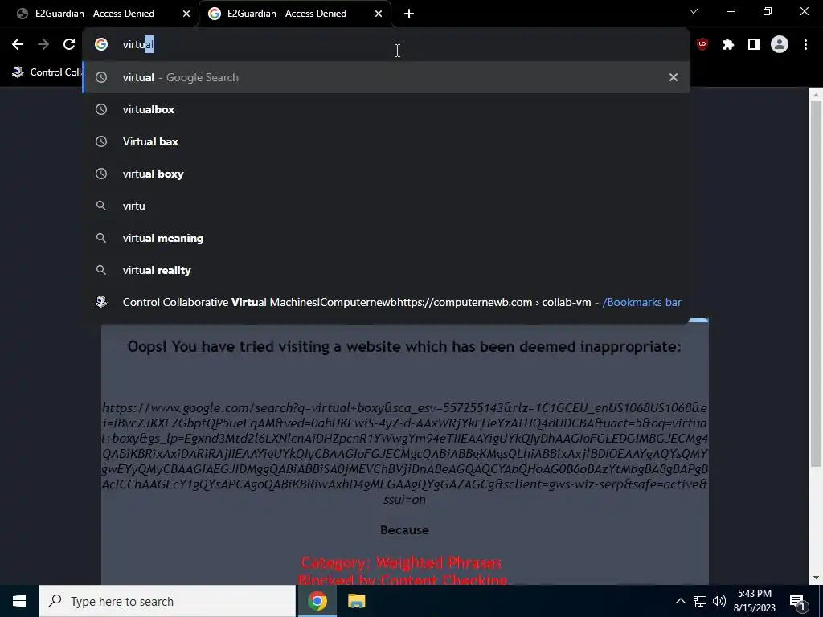The image size is (823, 617).
Task: Click the history clock icon beside 'virtualbox'
Action: (x=101, y=109)
